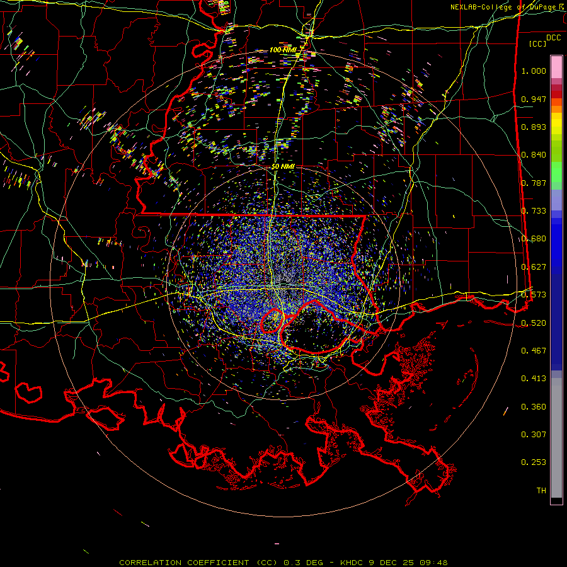
Task: Click the 0.307 scale value
Action: (x=534, y=435)
